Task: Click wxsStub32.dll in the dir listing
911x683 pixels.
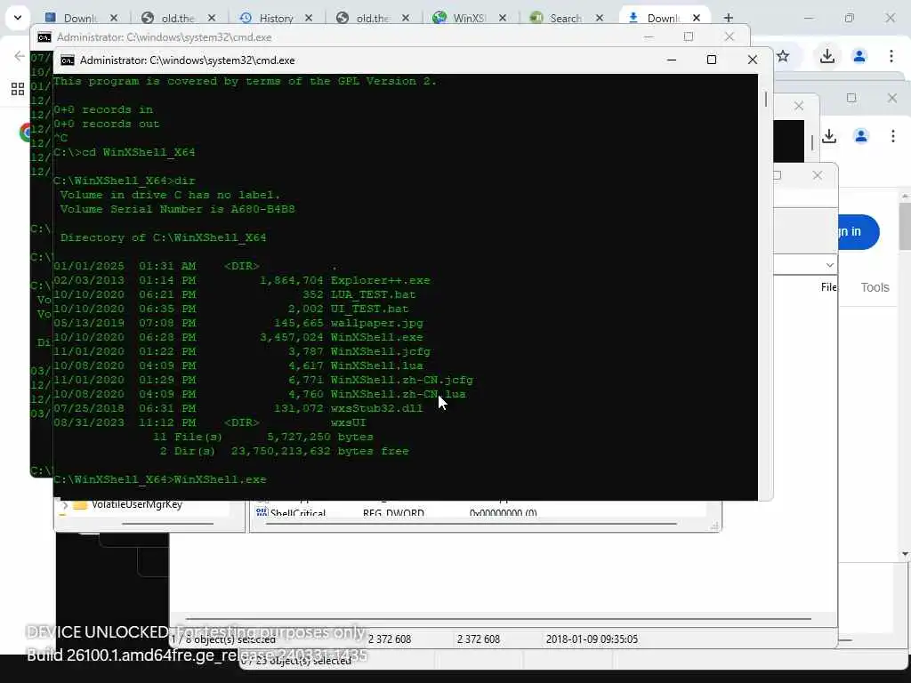Action: pyautogui.click(x=377, y=408)
